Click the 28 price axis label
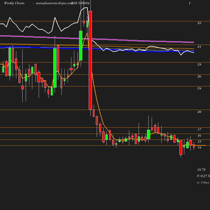Screen dimensions: 210x210 click(x=199, y=64)
